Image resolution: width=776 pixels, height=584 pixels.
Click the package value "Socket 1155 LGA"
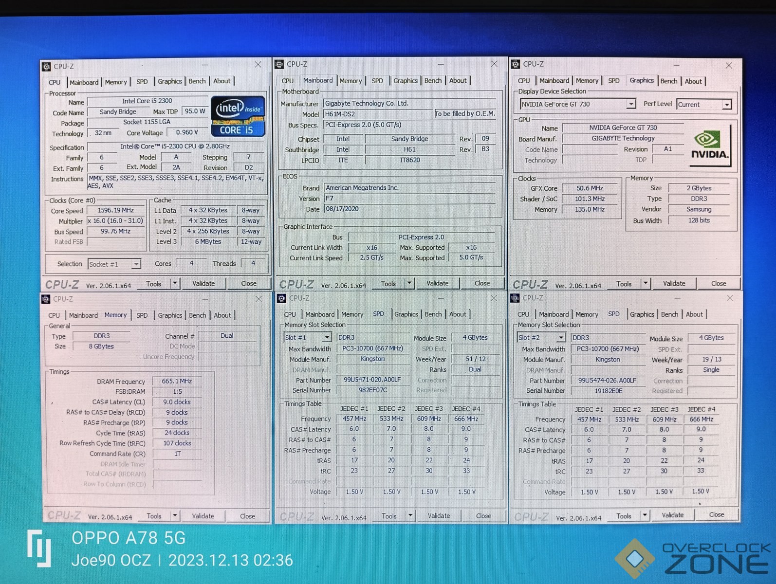[x=147, y=122]
